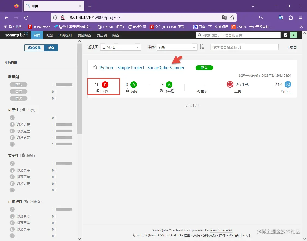This screenshot has height=241, width=307.
Task: Open the Linux01 项目1 bookmark
Action: click(x=111, y=27)
